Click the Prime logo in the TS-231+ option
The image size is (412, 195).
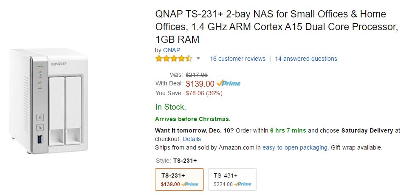click(189, 184)
